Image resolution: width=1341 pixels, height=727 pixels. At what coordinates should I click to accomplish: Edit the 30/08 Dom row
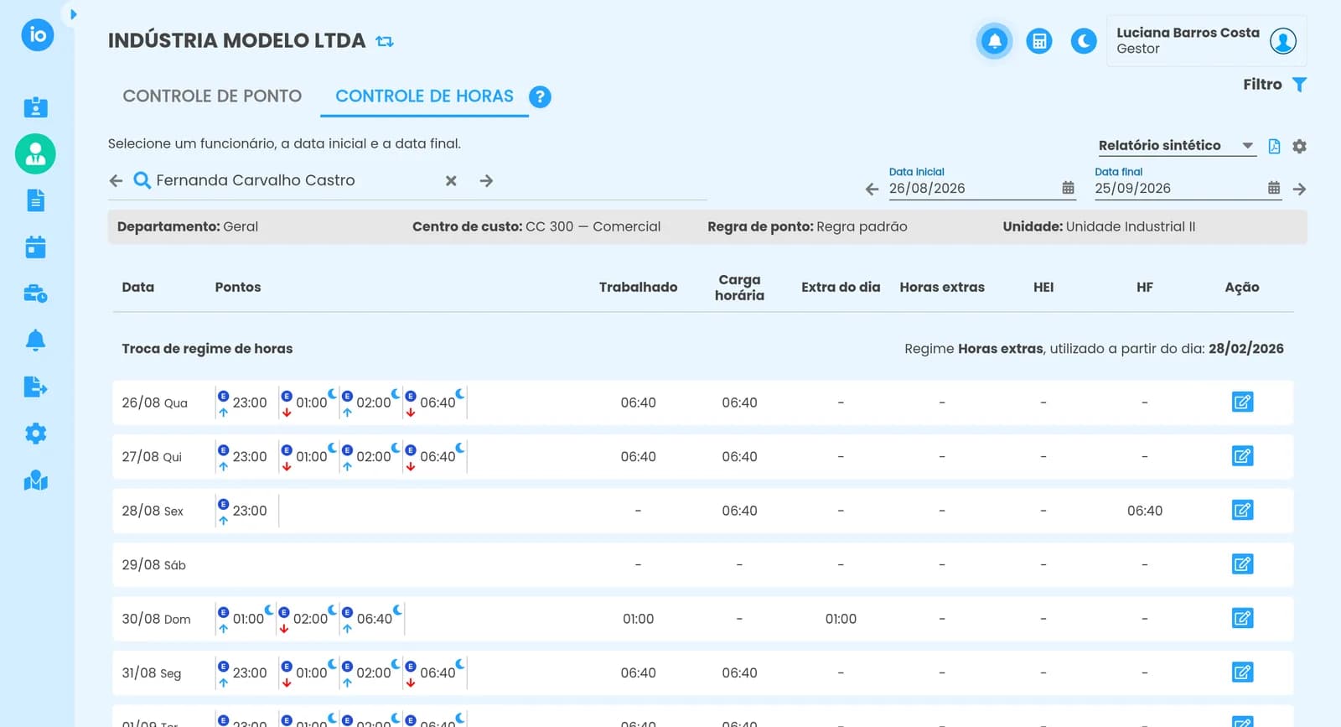(1242, 619)
